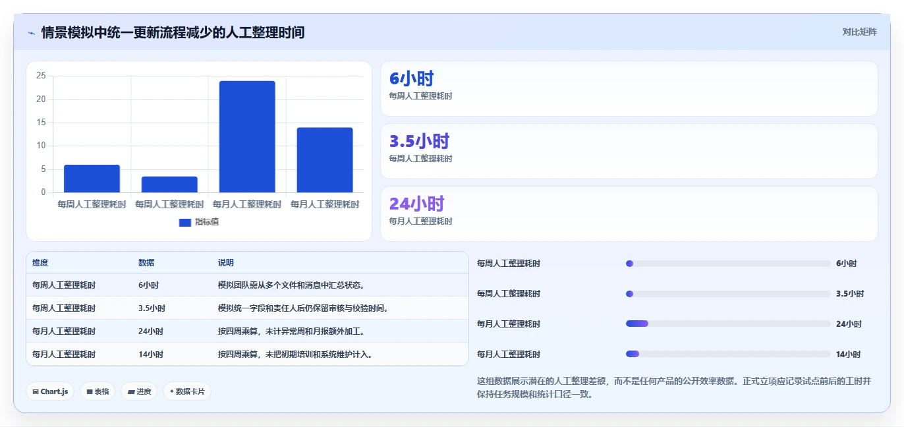Click the table cell 3.5小时 in the 数据 column
Screen dimensions: 904x427
click(x=152, y=308)
